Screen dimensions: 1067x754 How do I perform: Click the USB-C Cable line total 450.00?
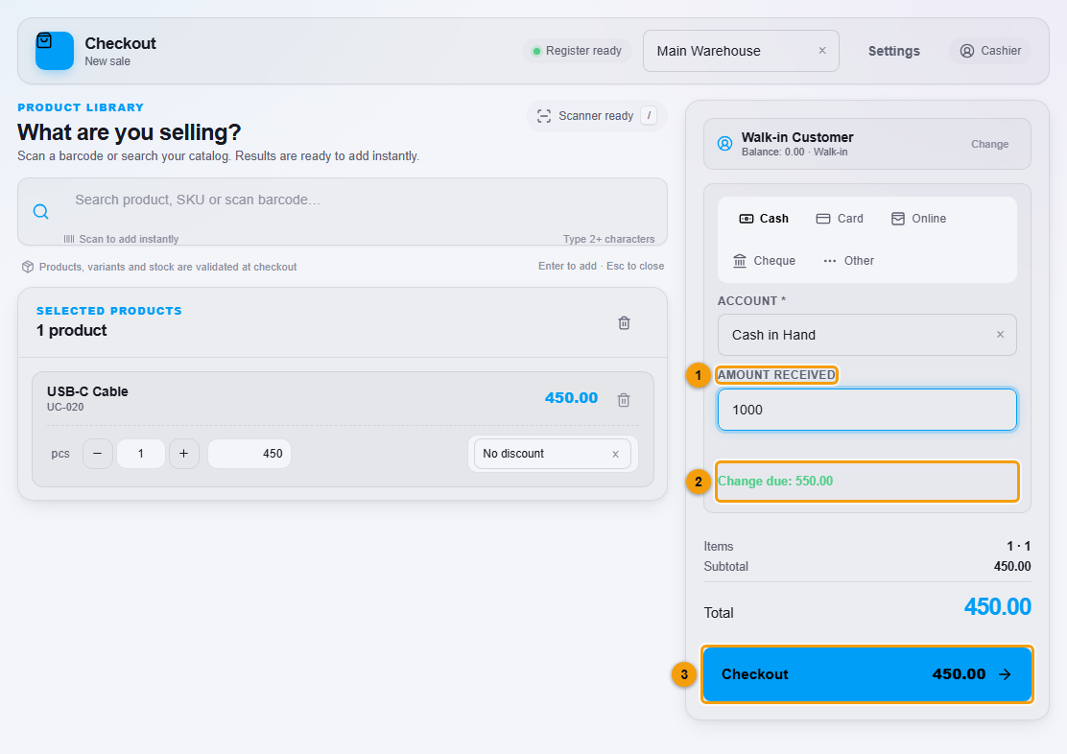(x=571, y=398)
